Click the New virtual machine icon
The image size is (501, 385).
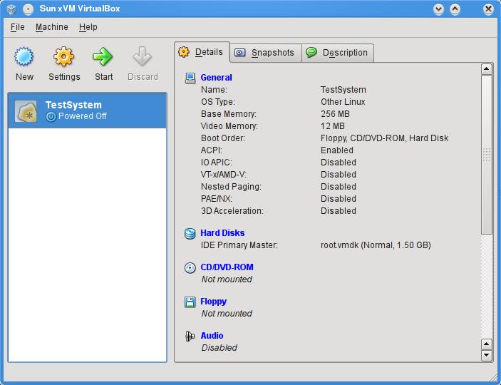point(24,57)
